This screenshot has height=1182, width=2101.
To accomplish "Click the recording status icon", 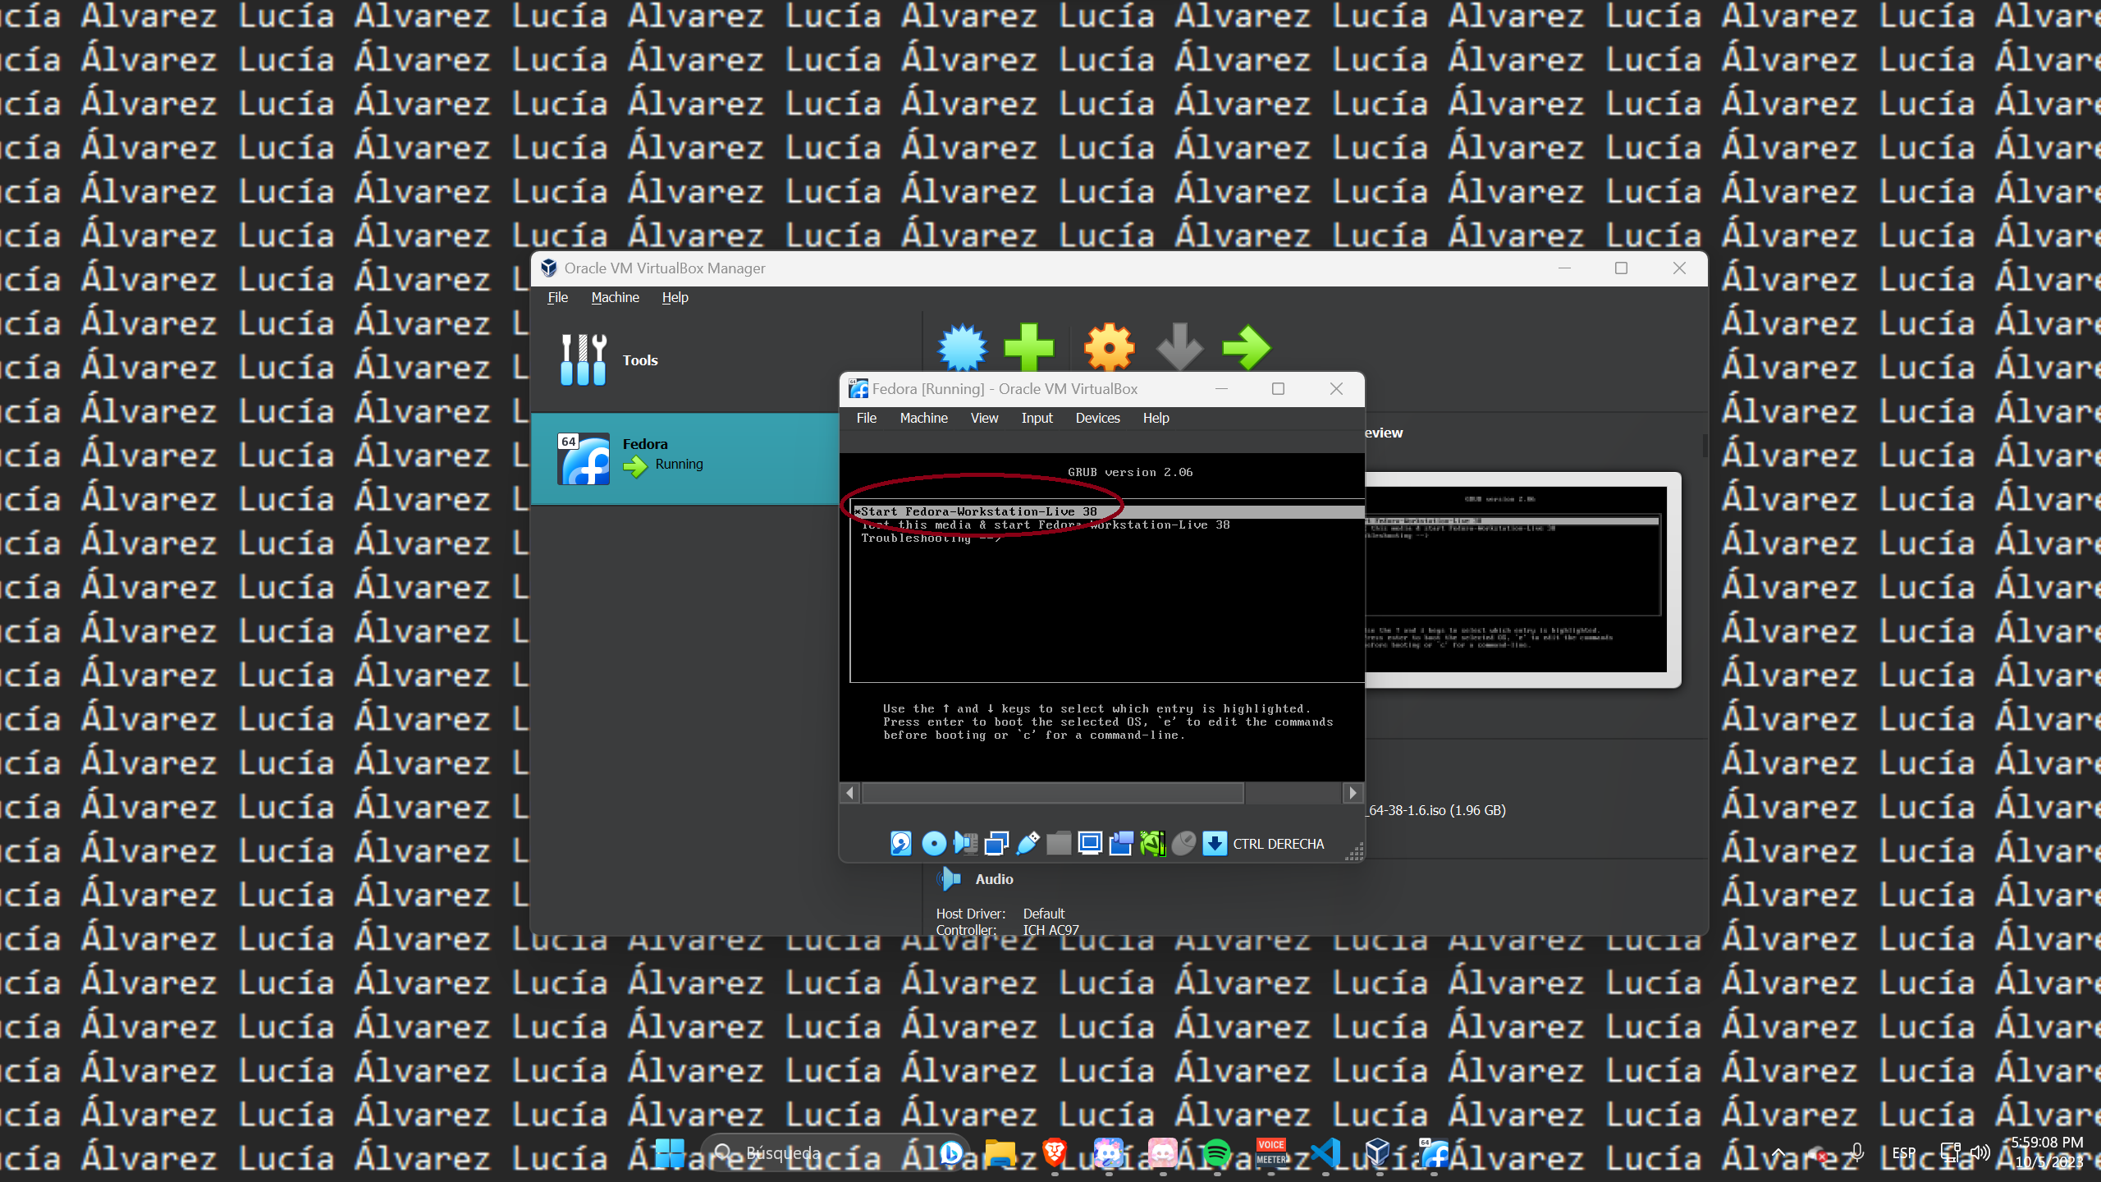I will point(1121,843).
